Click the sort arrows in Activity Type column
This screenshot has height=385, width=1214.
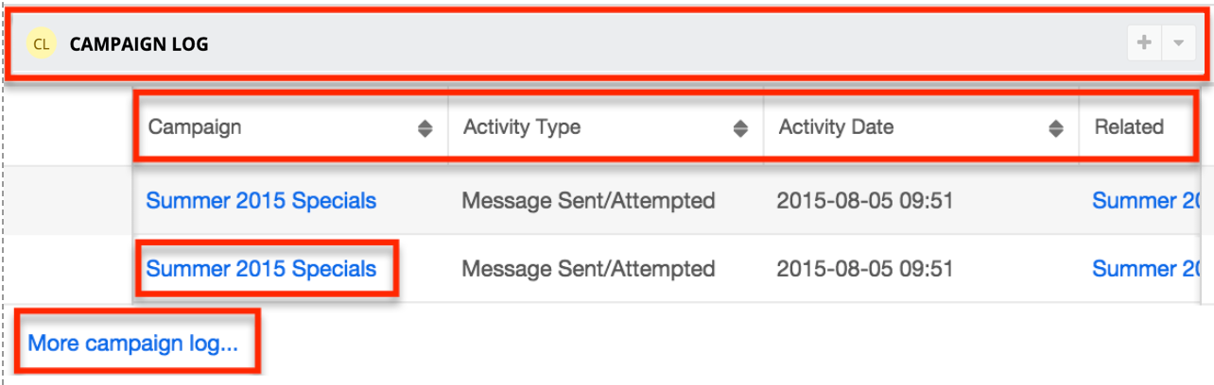tap(740, 128)
